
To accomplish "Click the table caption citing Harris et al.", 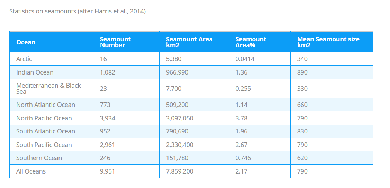I will pyautogui.click(x=78, y=11).
